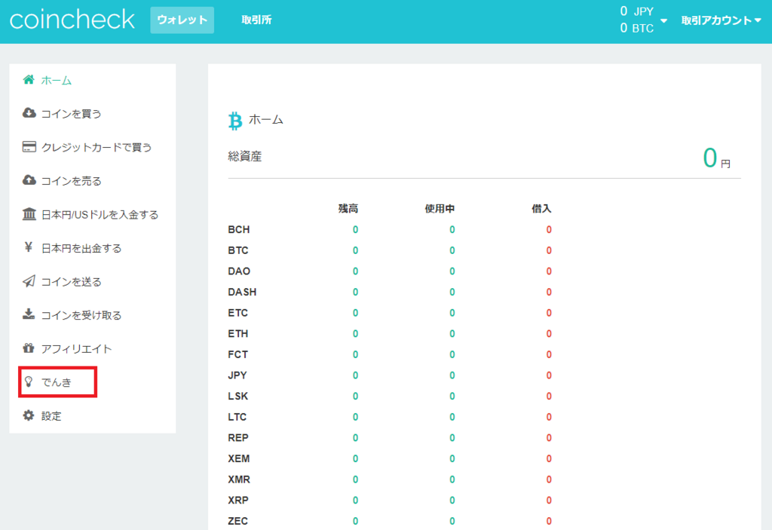Click the download tray icon beside コインを受け取る
Screen dimensions: 772x530
pos(29,314)
